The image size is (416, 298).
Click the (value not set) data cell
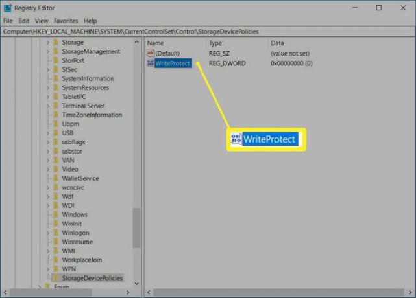pyautogui.click(x=290, y=54)
